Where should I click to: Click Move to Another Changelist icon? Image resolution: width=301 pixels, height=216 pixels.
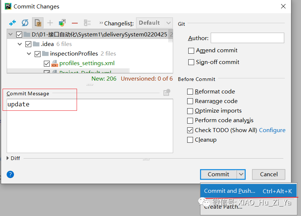62,23
